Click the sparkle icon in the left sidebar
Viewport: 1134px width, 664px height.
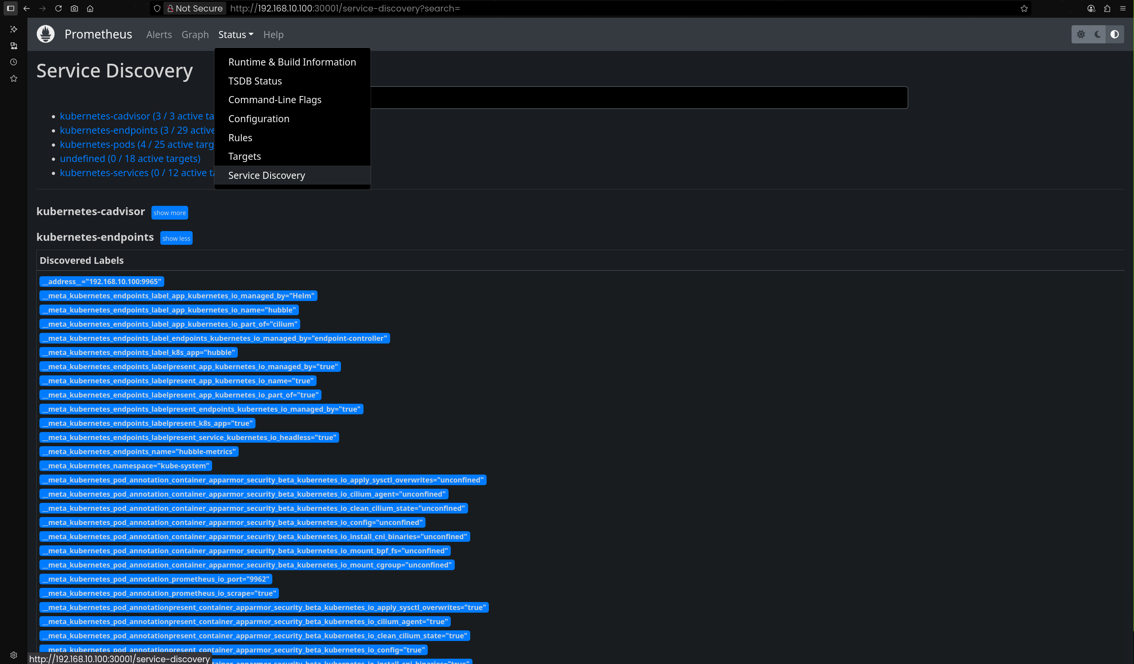[13, 29]
